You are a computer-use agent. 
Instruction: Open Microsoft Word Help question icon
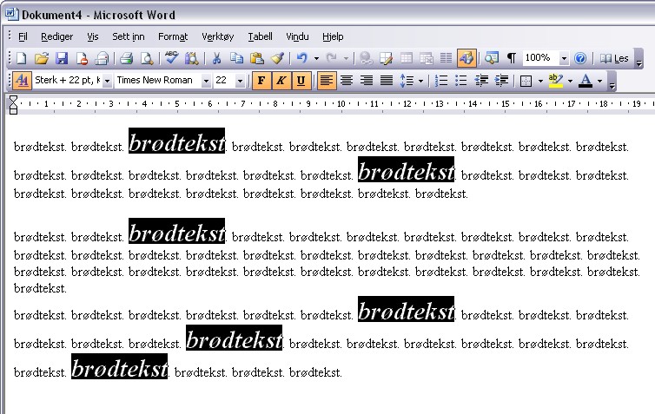pyautogui.click(x=580, y=58)
